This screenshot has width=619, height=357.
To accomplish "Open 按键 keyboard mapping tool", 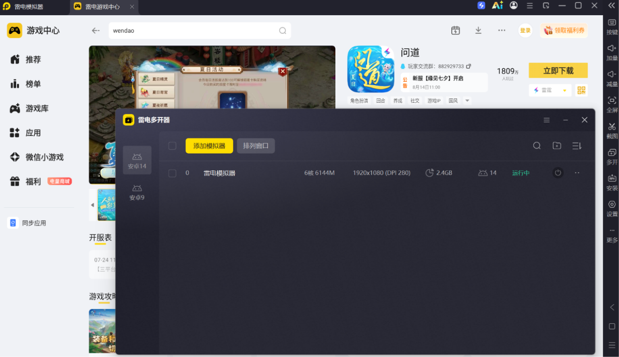I will [612, 27].
